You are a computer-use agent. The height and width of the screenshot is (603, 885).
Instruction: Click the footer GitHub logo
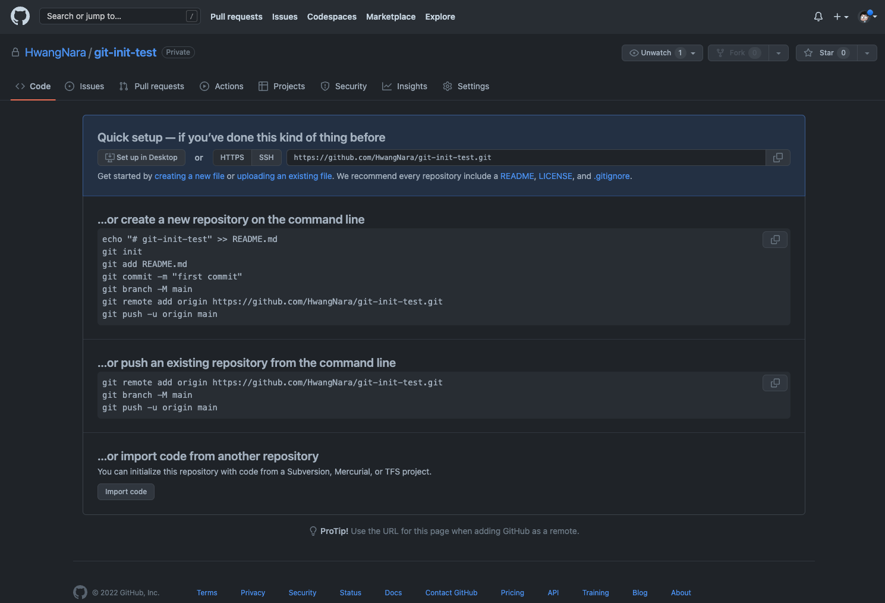coord(80,592)
